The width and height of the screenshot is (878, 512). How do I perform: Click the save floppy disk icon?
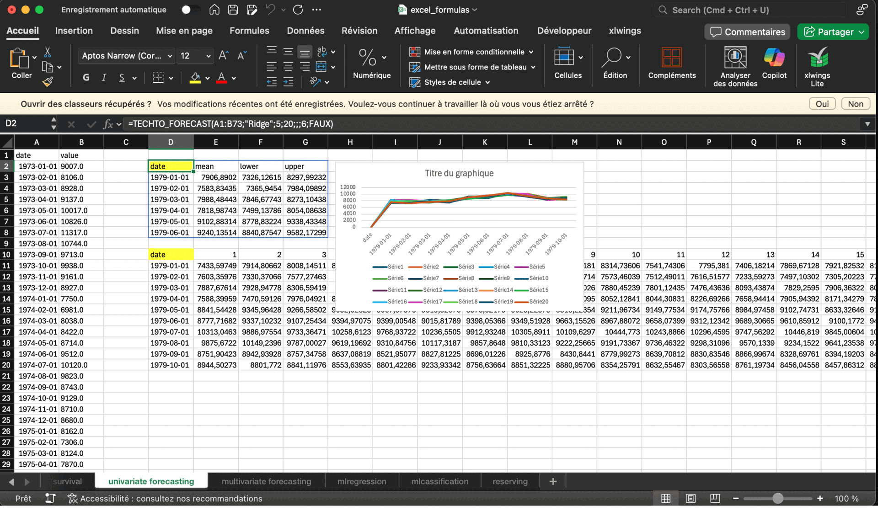click(x=233, y=10)
